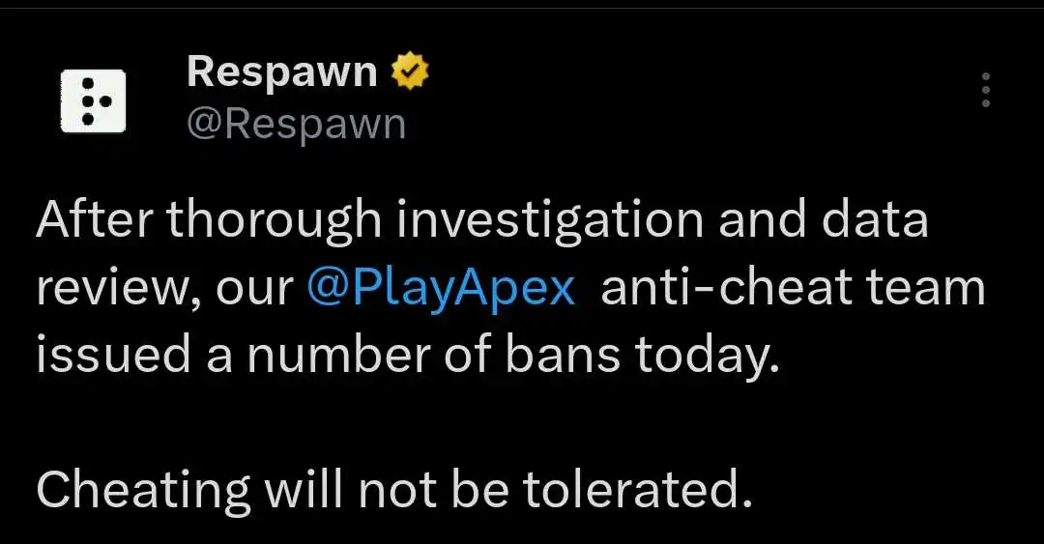Viewport: 1044px width, 544px height.
Task: Click the sentence 'Cheating will not be tolerated.'
Action: [394, 490]
